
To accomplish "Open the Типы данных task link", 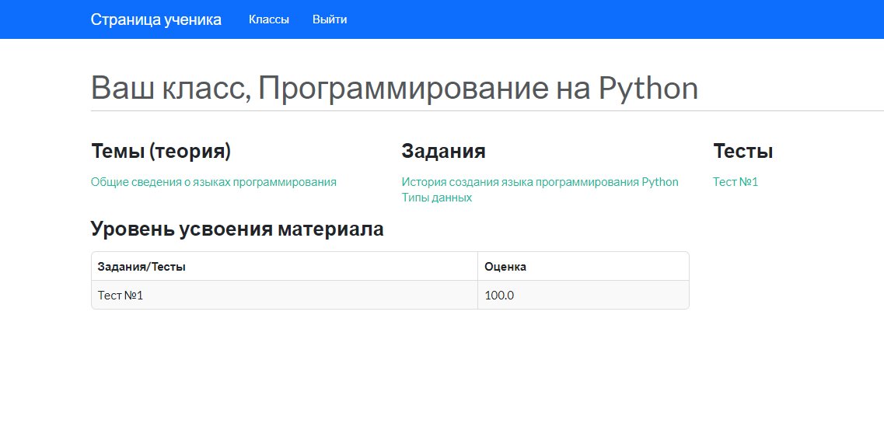I will 437,198.
